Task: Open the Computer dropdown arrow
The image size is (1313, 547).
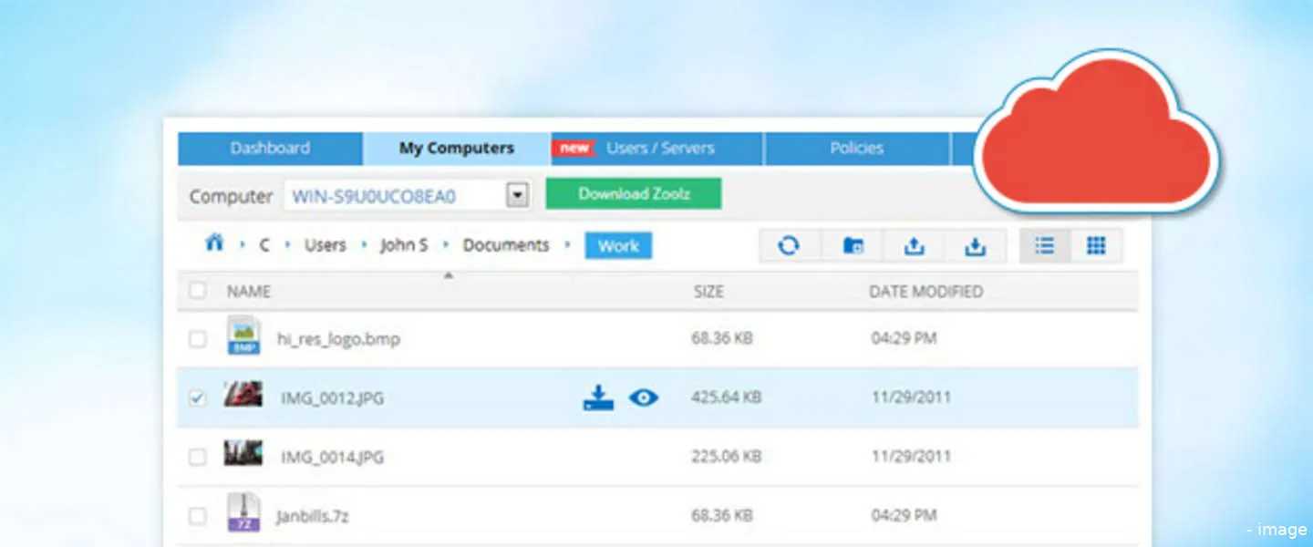Action: tap(518, 196)
